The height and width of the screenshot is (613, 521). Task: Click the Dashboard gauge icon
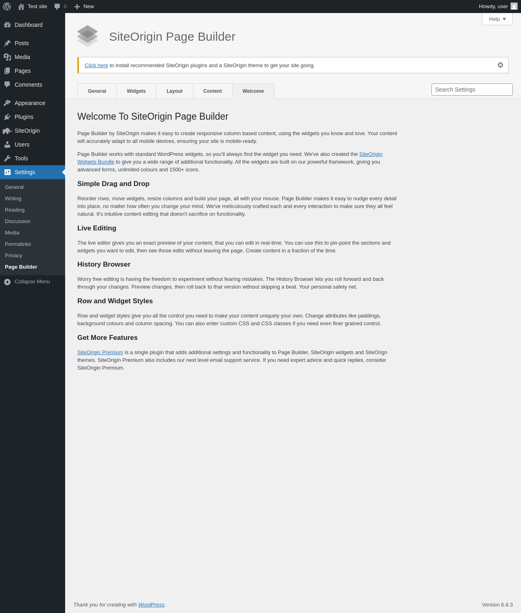point(7,25)
